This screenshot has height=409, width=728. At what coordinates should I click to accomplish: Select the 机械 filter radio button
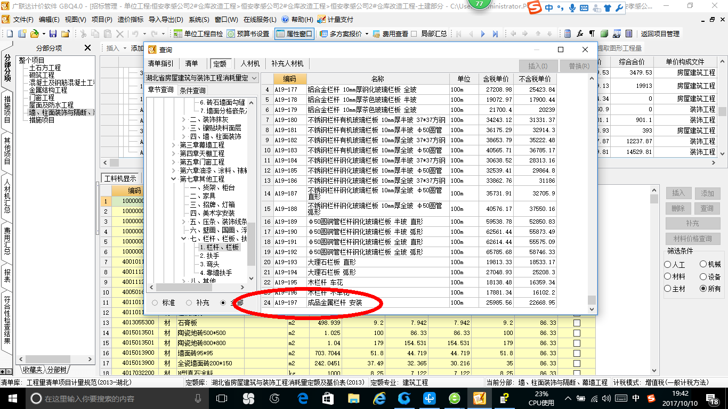point(703,265)
